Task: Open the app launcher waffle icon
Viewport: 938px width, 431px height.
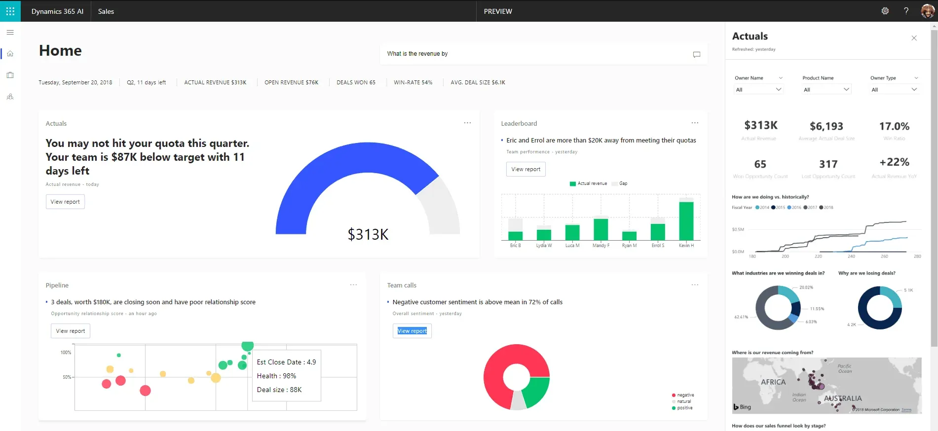Action: pyautogui.click(x=10, y=11)
